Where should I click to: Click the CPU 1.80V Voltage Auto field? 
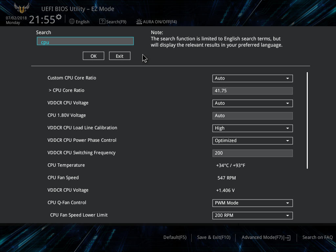coord(252,115)
